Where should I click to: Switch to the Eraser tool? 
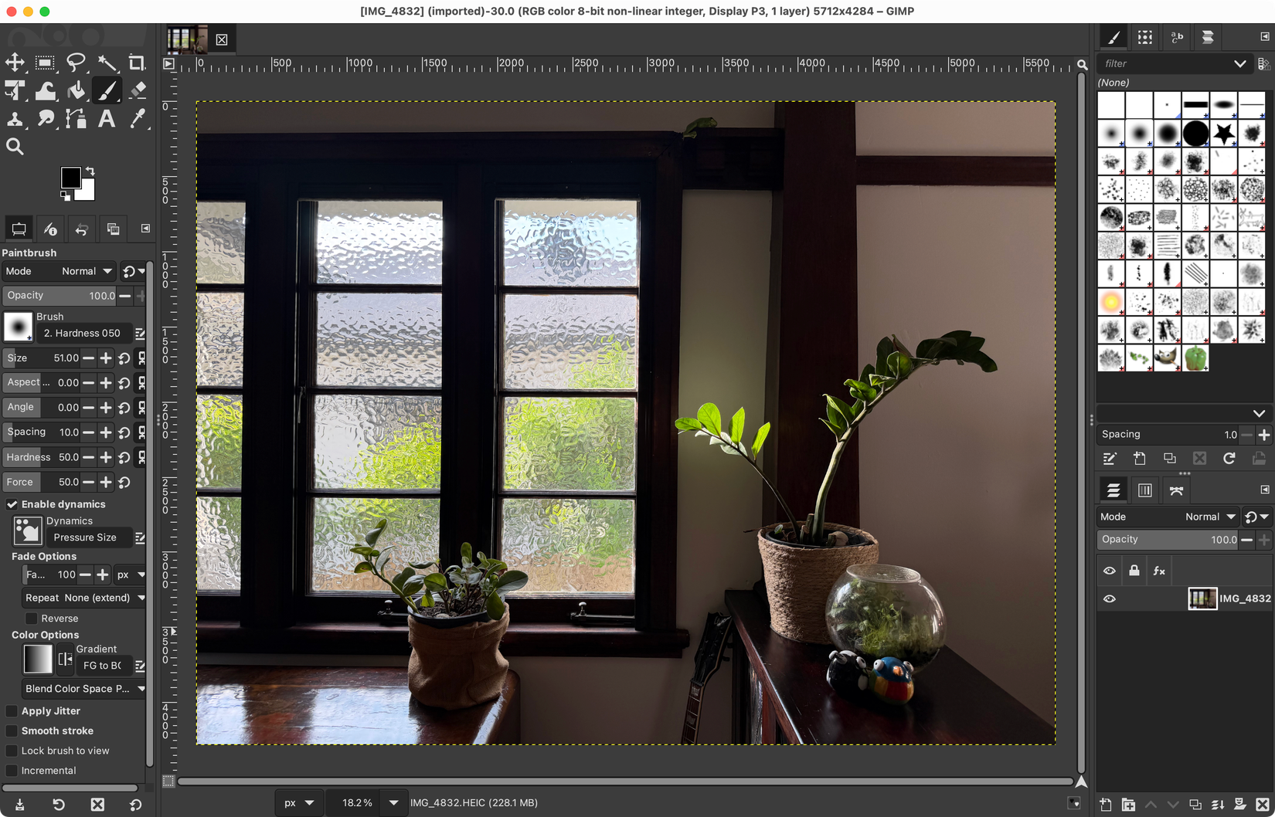pos(138,90)
